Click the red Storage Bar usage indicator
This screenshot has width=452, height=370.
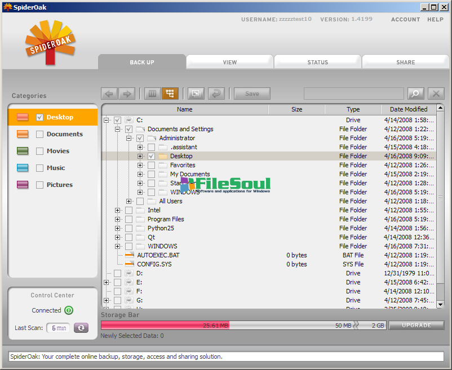pos(165,326)
